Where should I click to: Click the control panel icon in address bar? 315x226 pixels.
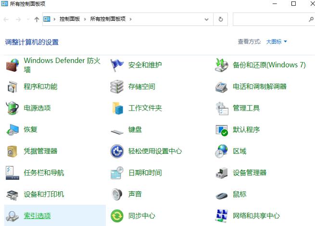[x=47, y=19]
